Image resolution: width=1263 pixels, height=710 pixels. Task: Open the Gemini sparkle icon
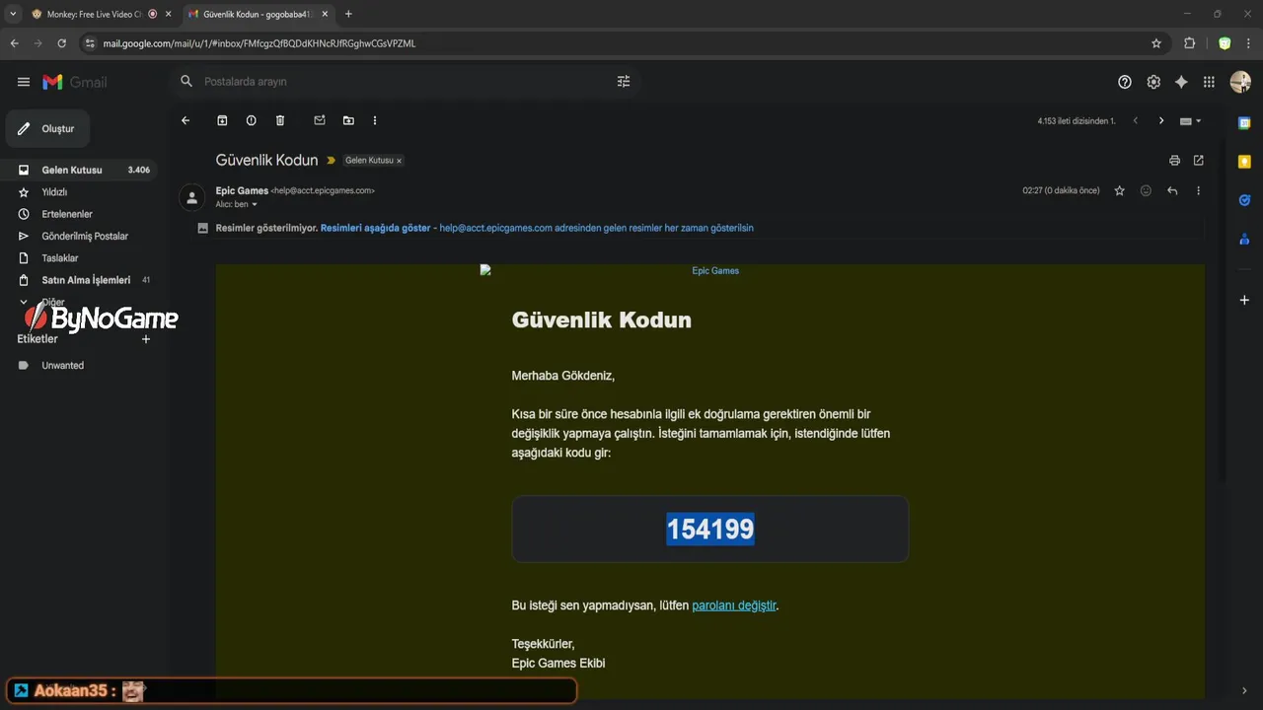tap(1181, 82)
